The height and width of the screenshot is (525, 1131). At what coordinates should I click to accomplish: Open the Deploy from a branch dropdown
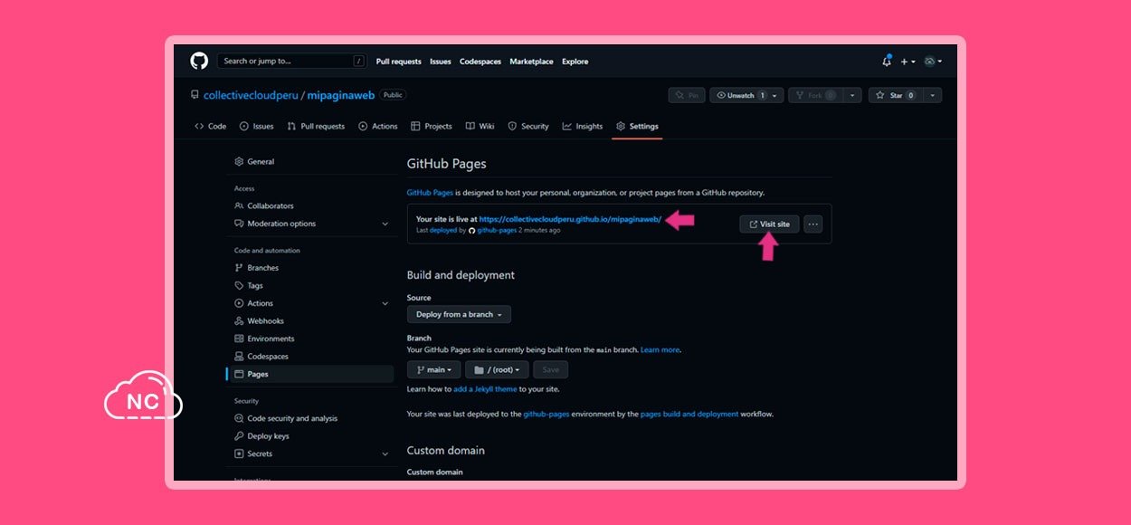pos(459,315)
